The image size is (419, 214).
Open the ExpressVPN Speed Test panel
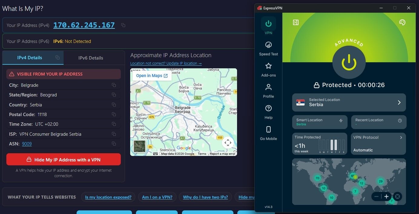pyautogui.click(x=268, y=48)
